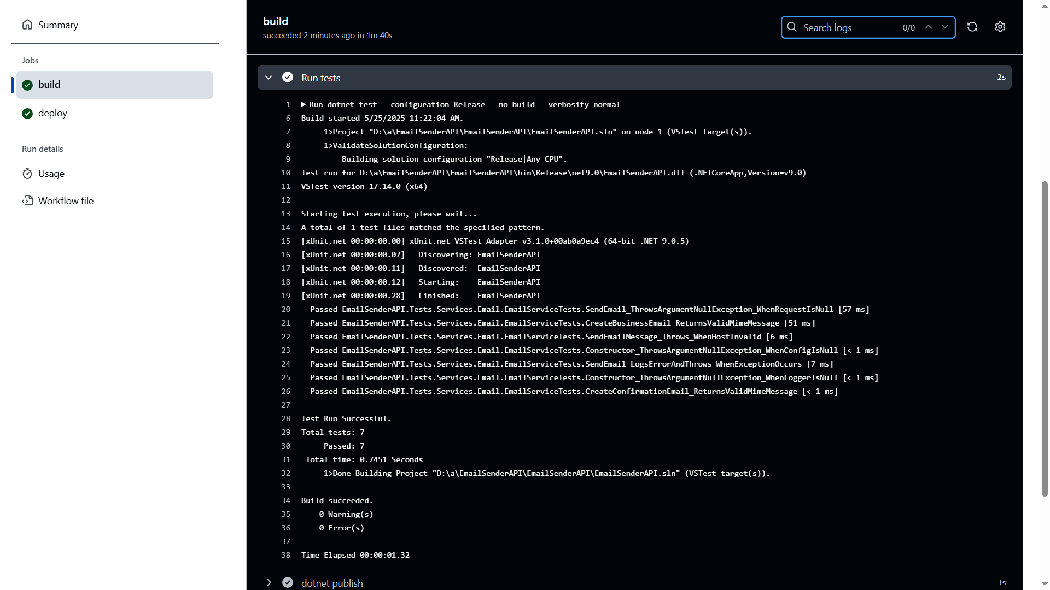Expand the dotnet publish step
1050x590 pixels.
[269, 582]
